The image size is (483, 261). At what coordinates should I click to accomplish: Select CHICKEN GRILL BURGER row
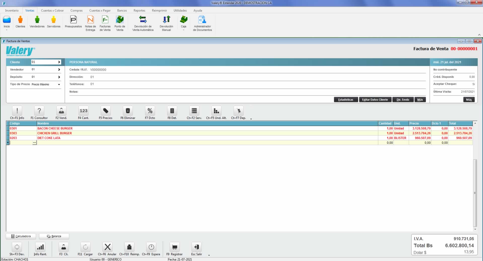[x=239, y=133]
